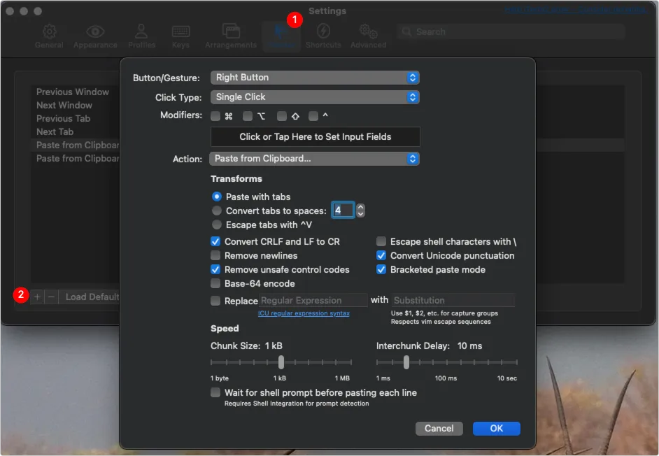Open the Advanced settings tab
This screenshot has height=456, width=659.
click(x=369, y=36)
